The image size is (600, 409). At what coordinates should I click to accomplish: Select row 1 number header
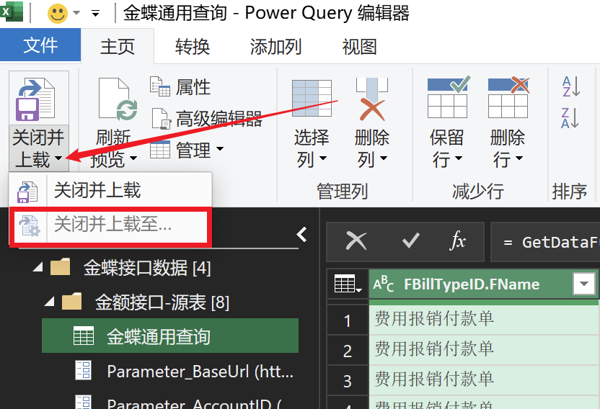[348, 320]
